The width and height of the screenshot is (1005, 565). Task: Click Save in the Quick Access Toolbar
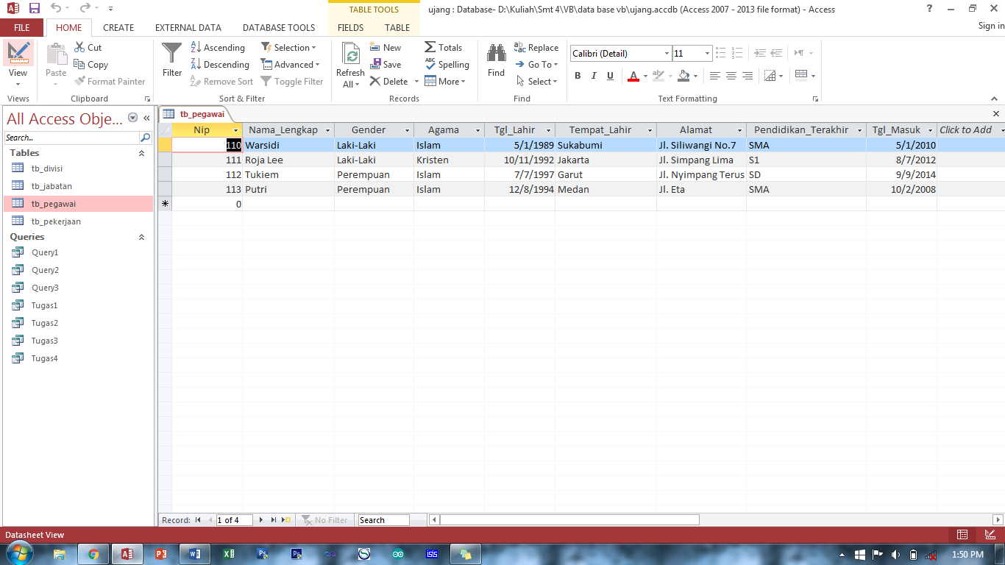[35, 9]
